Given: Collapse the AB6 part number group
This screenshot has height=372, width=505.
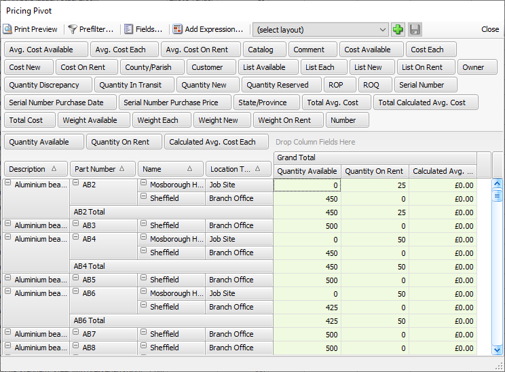Looking at the screenshot, I should [76, 291].
